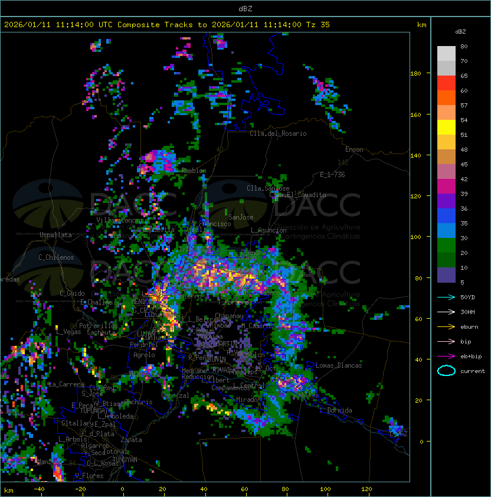This screenshot has width=491, height=497.
Task: Pick the magenta 39-42 dBZ swatch
Action: coord(446,187)
